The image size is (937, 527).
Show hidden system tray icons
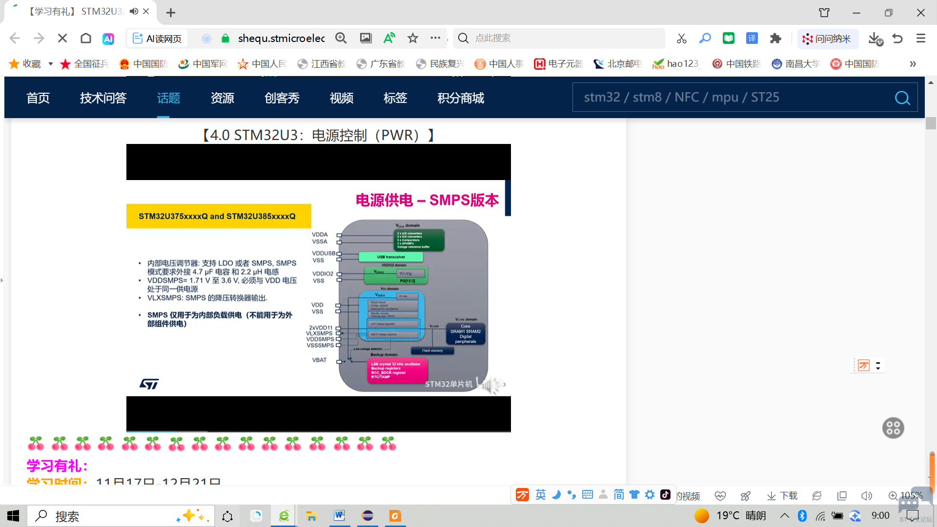coord(785,516)
